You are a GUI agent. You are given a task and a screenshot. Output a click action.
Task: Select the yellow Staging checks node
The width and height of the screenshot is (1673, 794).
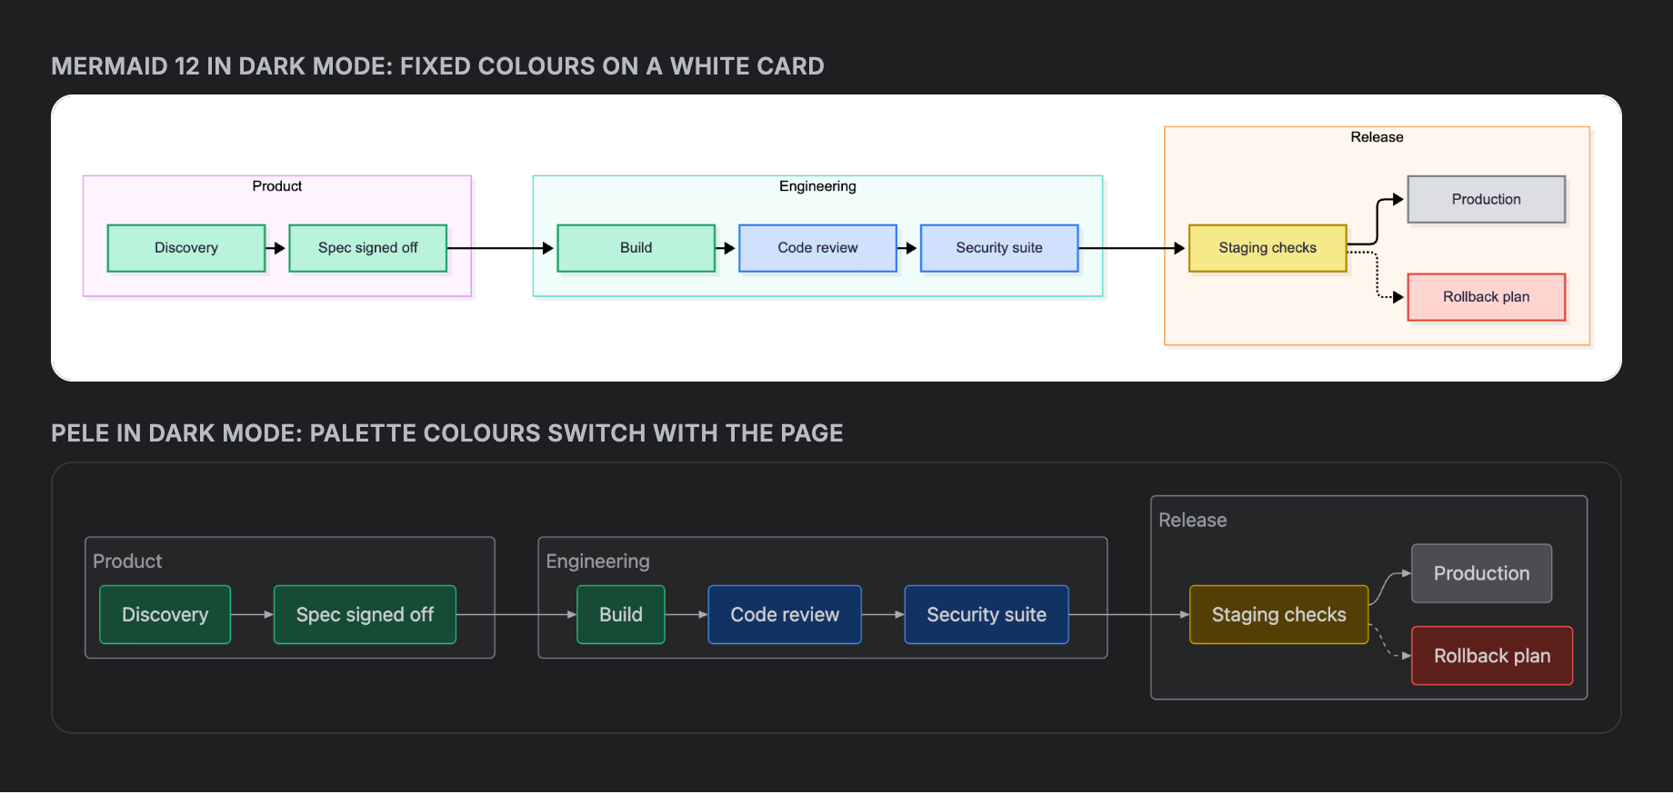point(1267,248)
